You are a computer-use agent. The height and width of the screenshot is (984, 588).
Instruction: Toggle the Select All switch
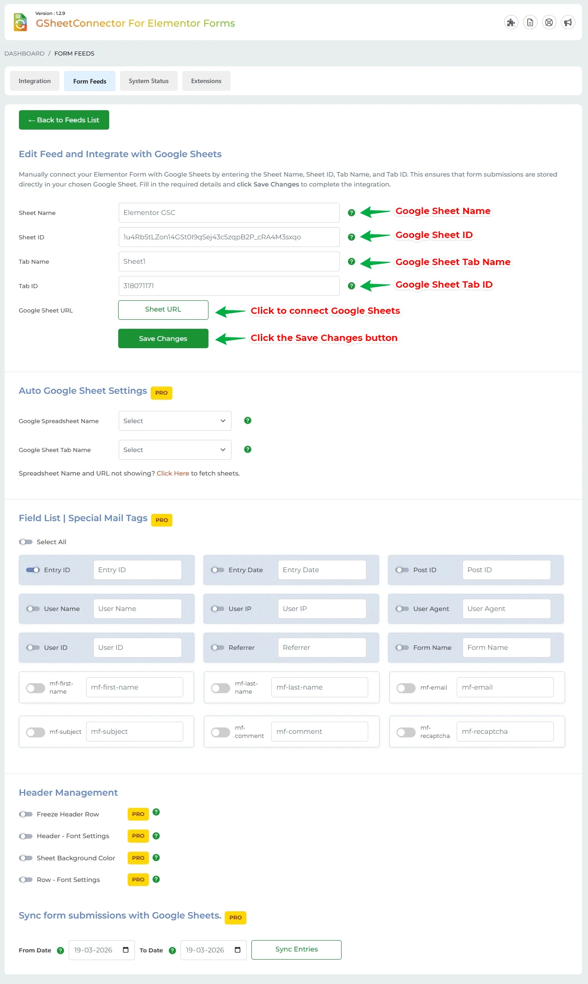pos(26,542)
